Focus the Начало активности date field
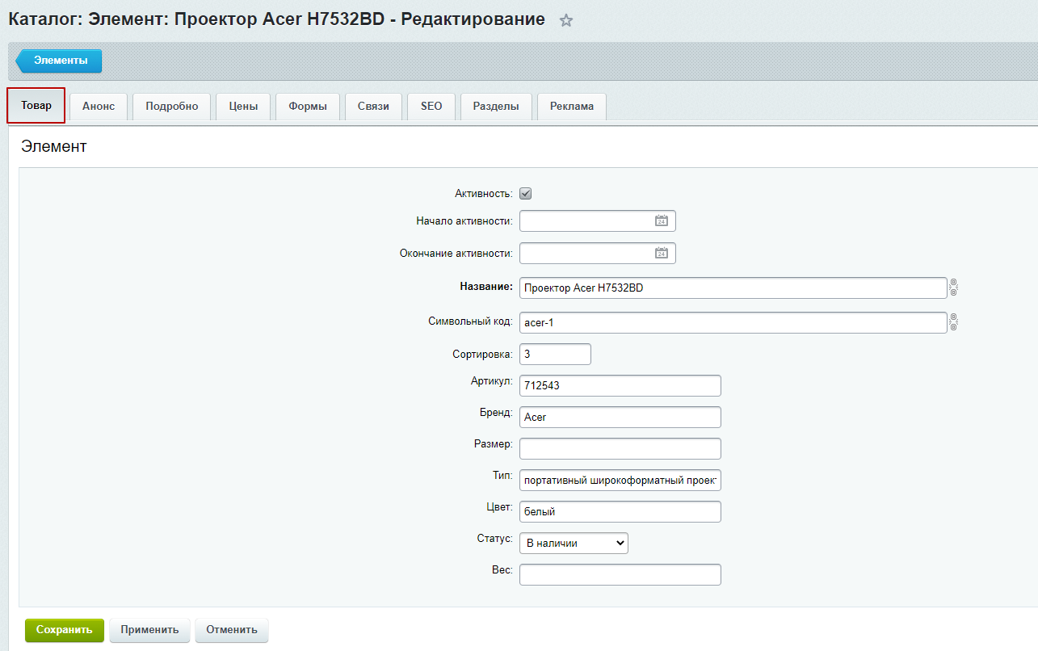The width and height of the screenshot is (1038, 651). coord(598,220)
